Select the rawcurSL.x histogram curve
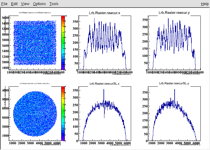This screenshot has height=150, width=210. pos(105,115)
